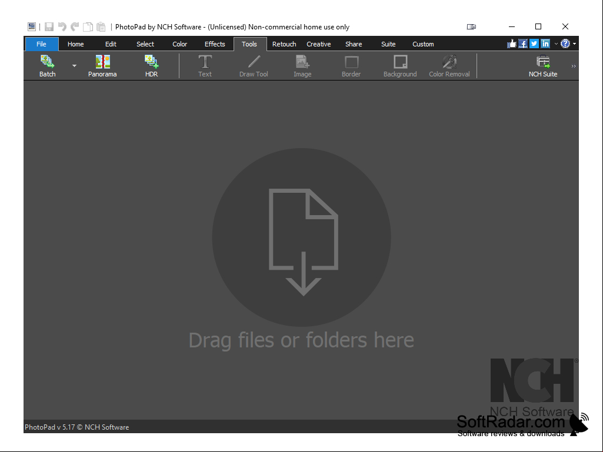This screenshot has height=452, width=603.
Task: Switch to the Custom tab
Action: [423, 44]
